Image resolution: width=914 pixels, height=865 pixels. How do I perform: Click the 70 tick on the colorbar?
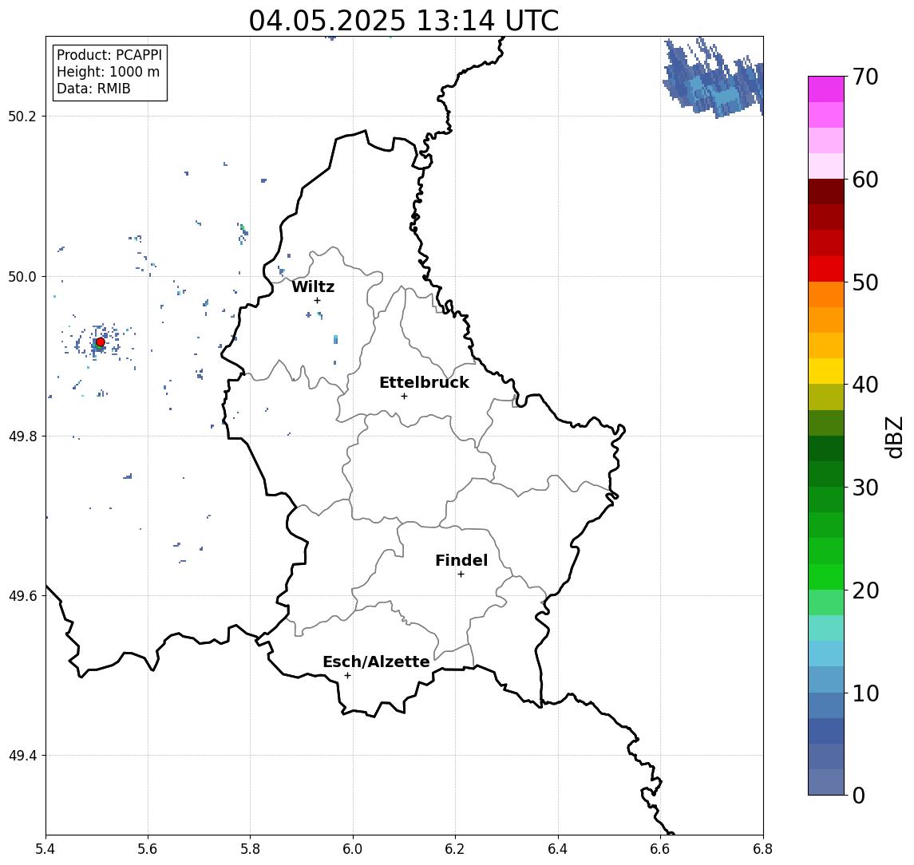pyautogui.click(x=865, y=77)
